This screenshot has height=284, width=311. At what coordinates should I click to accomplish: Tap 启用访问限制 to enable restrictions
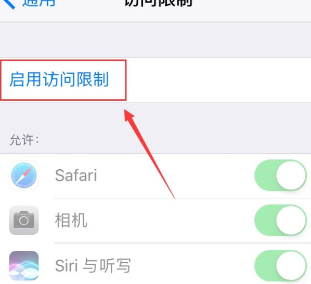point(59,79)
